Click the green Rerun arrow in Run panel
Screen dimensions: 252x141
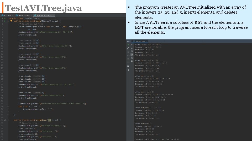128,45
